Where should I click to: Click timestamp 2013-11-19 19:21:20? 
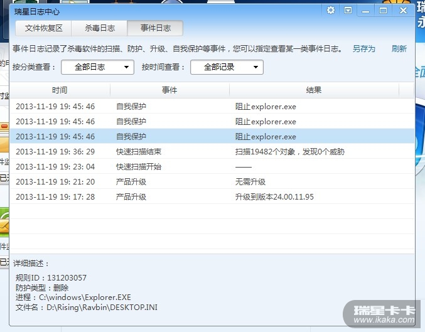click(x=55, y=181)
